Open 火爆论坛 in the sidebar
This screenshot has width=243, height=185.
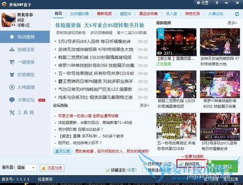pos(25,100)
